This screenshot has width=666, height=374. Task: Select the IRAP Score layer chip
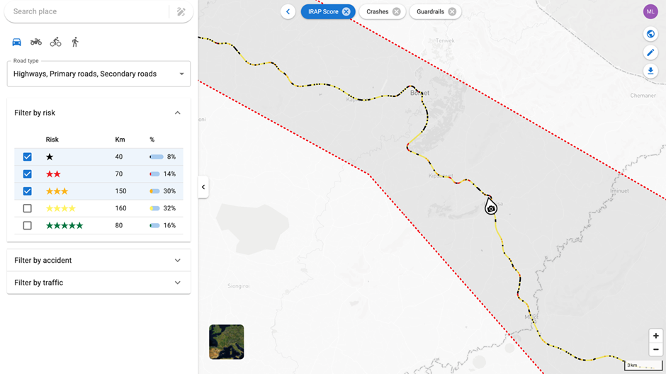322,11
